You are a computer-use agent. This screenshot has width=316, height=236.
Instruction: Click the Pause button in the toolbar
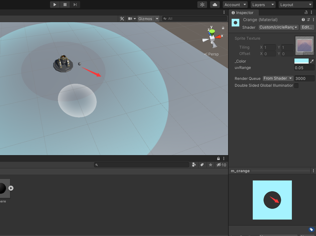65,5
